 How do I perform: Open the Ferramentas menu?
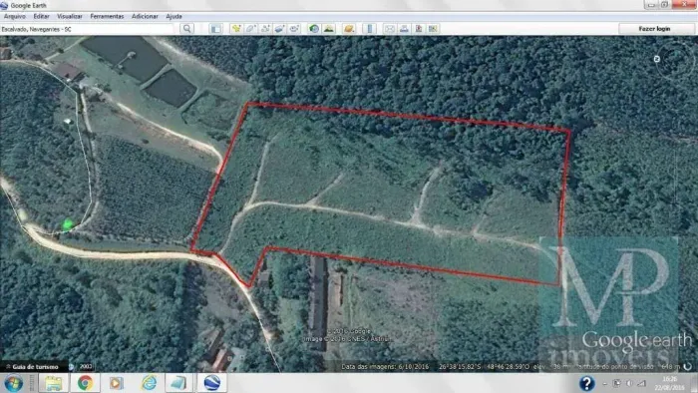tap(107, 16)
